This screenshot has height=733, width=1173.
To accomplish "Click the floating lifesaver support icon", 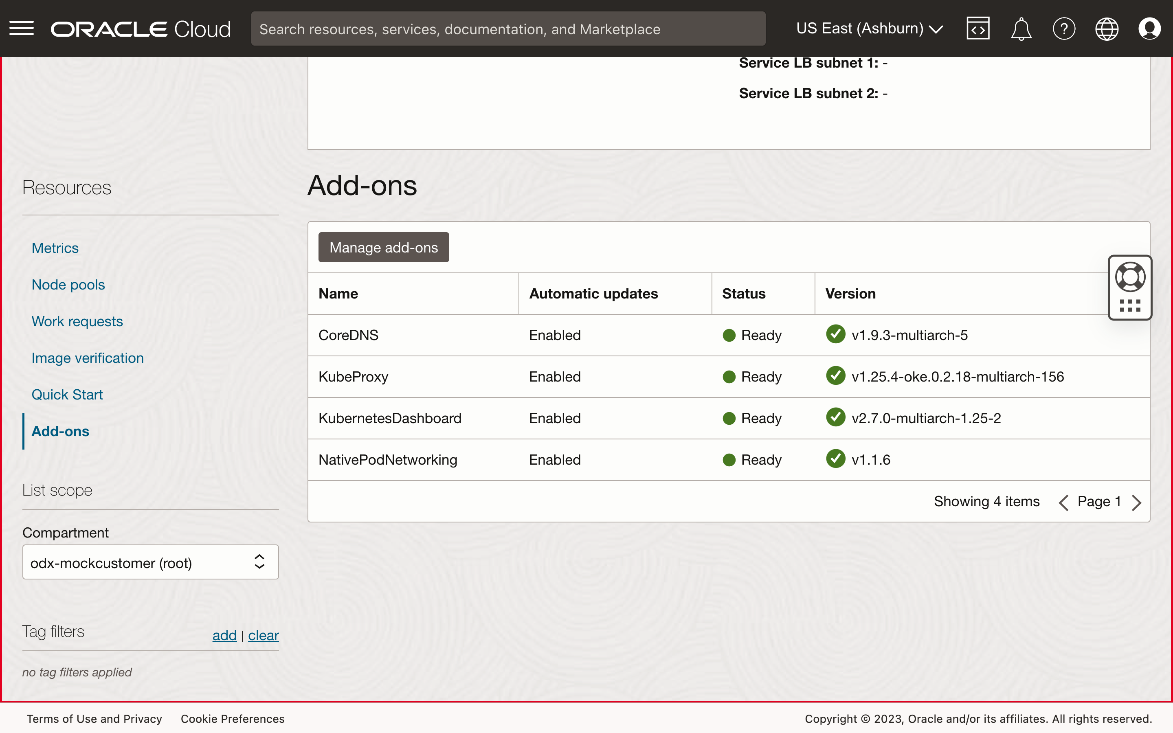I will pos(1130,277).
